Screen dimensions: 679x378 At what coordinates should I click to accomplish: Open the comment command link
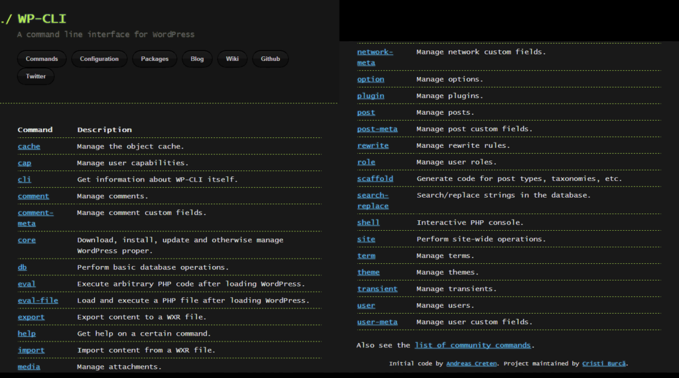(33, 196)
